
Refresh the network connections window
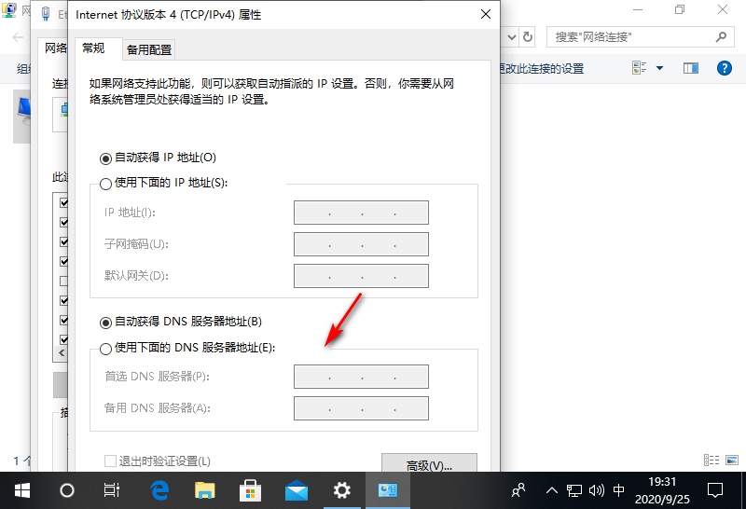[x=528, y=37]
